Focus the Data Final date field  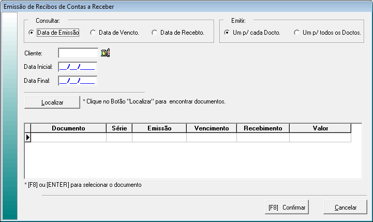coord(78,80)
